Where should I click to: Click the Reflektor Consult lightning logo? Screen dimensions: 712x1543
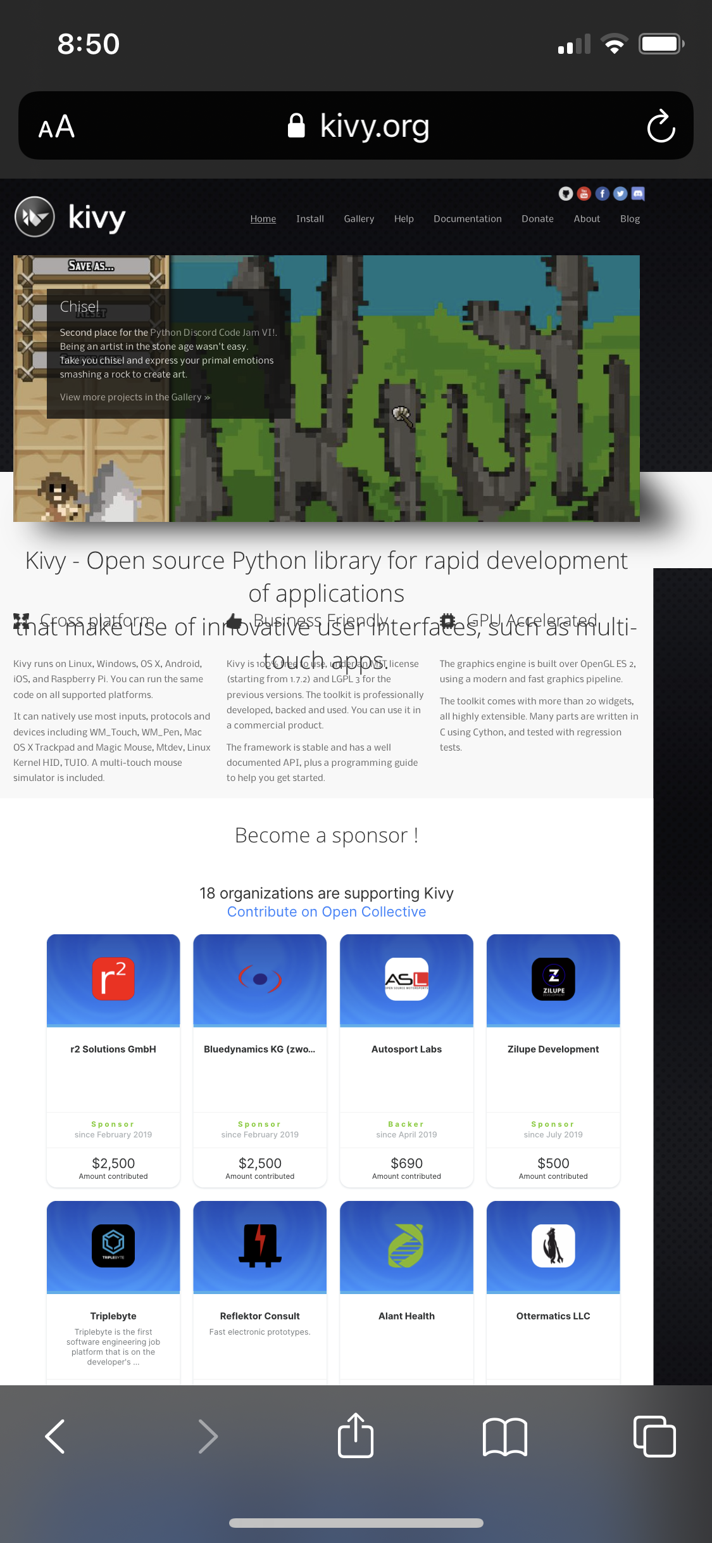point(260,1245)
